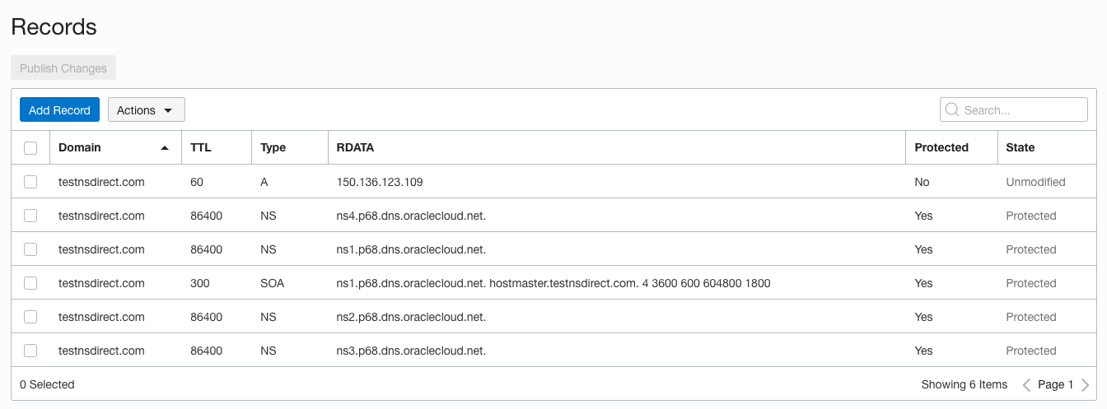Click the RDATA column header
The image size is (1107, 409).
[x=355, y=148]
